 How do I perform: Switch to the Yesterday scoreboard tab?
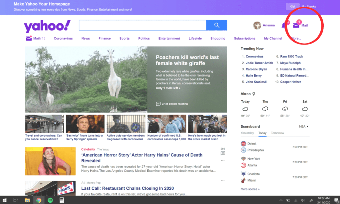[x=247, y=133]
